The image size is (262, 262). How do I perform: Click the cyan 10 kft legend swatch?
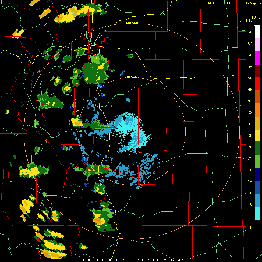click(257, 213)
